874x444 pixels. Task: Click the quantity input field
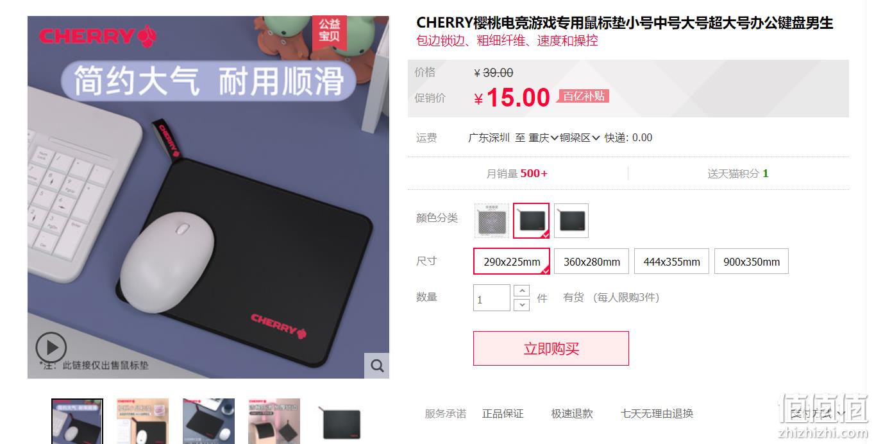click(492, 298)
